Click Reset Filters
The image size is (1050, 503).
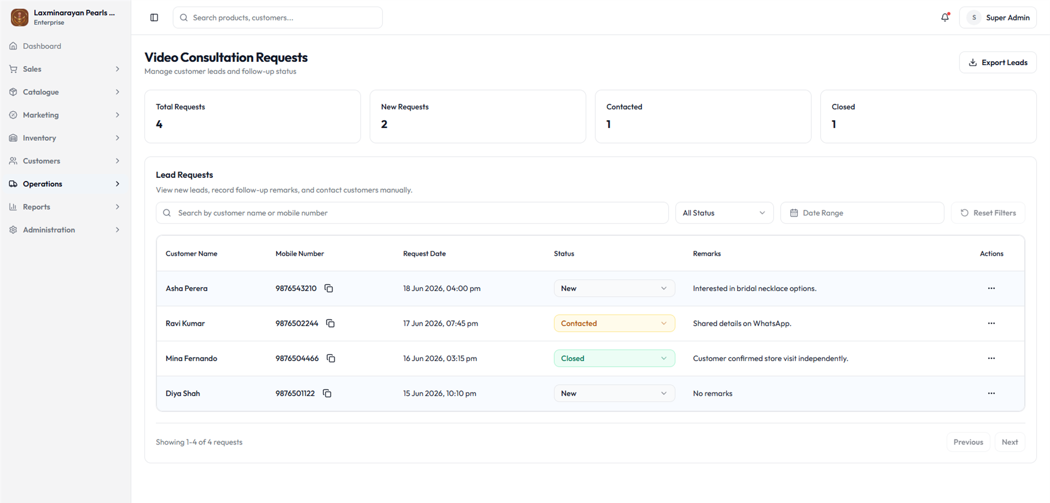(x=988, y=213)
